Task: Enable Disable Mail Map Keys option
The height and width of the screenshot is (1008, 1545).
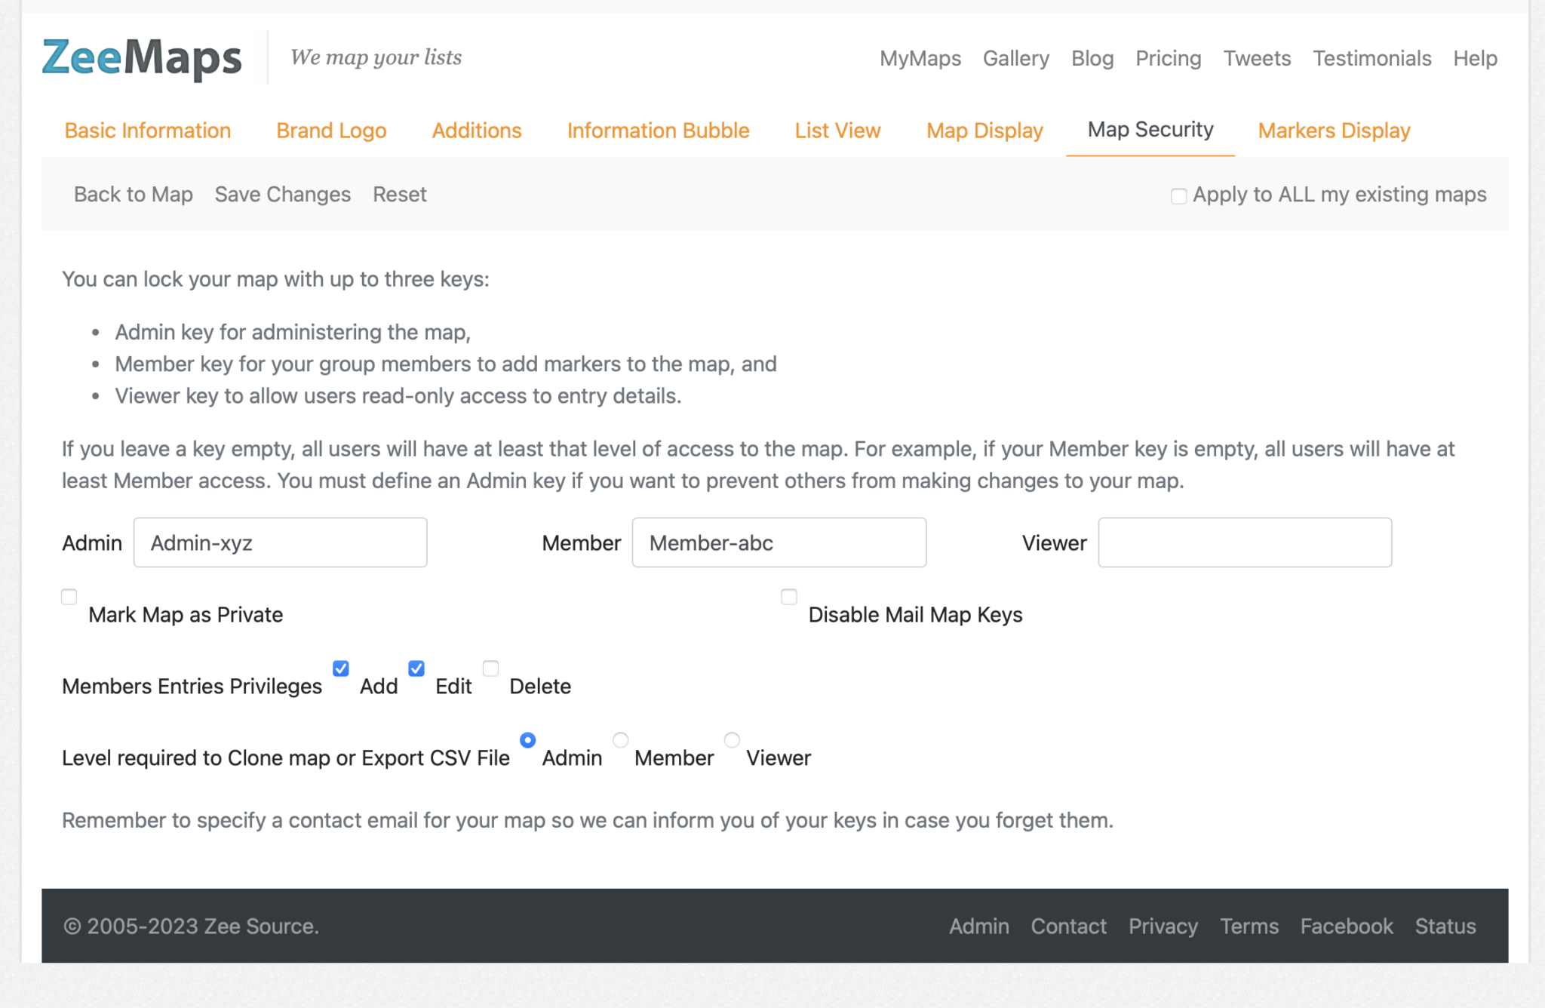Action: (789, 598)
